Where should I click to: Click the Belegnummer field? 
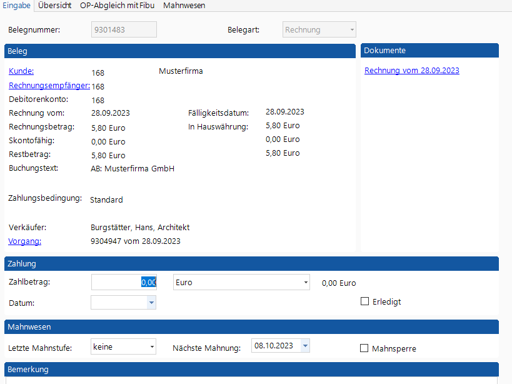124,30
